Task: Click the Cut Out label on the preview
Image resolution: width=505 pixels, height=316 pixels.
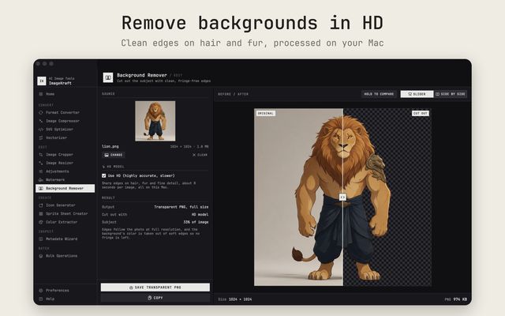Action: click(421, 114)
